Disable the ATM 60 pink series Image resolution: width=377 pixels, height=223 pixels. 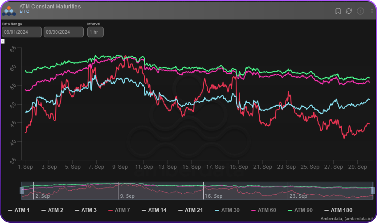(263, 210)
